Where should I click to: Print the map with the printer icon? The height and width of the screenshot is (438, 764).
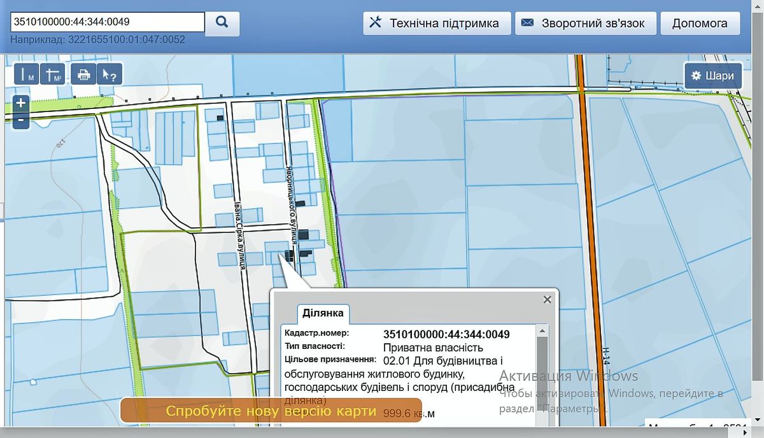pyautogui.click(x=83, y=74)
